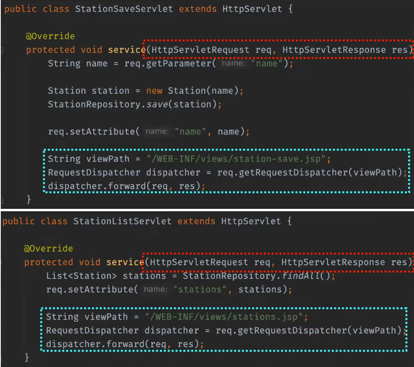Click the "name" string argument of getParameter

pos(267,63)
